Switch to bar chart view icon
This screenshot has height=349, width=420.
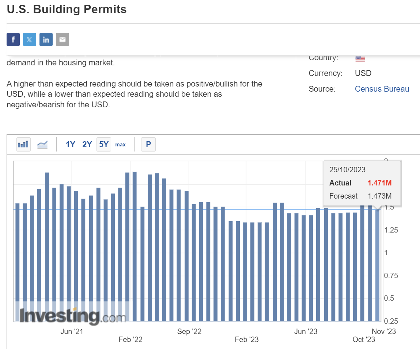[23, 145]
